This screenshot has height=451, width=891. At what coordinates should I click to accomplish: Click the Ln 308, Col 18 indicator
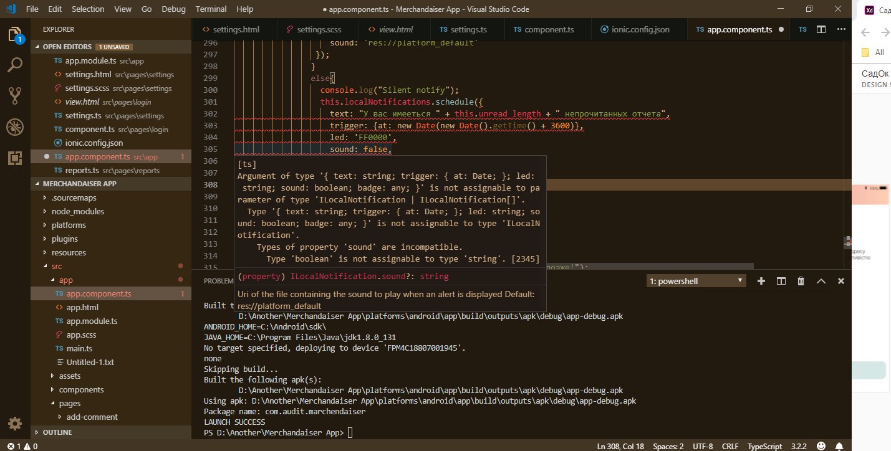click(620, 446)
